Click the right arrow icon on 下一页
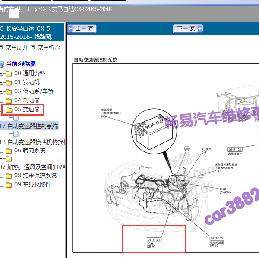Screen dimensions: 259x258 199,28
